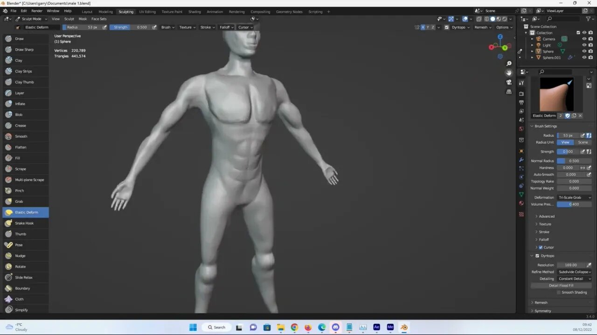Select the Blob brush
The width and height of the screenshot is (597, 335).
26,114
